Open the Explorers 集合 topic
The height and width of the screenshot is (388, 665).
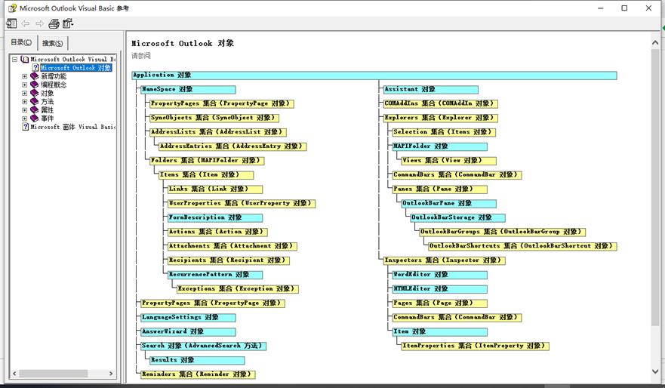pyautogui.click(x=441, y=118)
